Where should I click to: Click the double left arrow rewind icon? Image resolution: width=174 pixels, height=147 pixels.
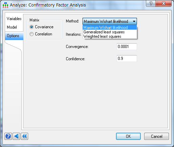(24, 136)
